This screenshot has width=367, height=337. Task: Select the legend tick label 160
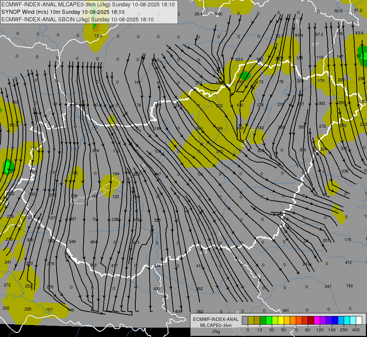pyautogui.click(x=332, y=330)
